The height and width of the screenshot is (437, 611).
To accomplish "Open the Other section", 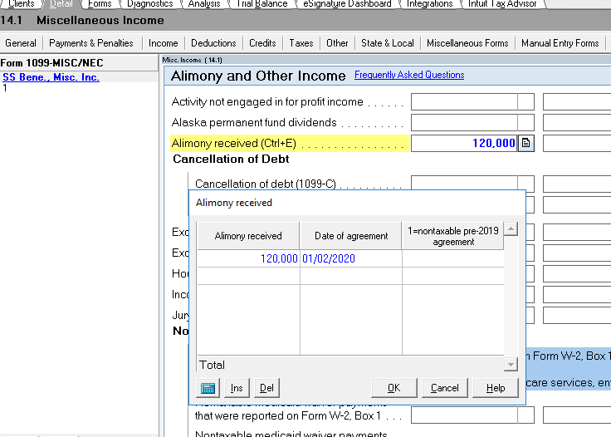I will (x=337, y=43).
